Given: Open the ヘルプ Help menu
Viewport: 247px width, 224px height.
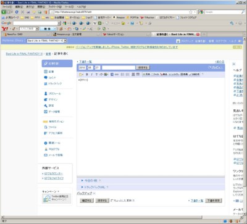Looking at the screenshot, I should tap(82, 7).
